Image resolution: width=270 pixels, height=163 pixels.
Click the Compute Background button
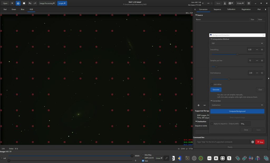237,111
